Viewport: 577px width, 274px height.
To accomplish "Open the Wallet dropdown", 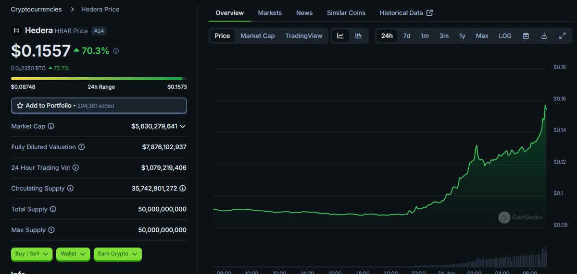I will [x=73, y=254].
